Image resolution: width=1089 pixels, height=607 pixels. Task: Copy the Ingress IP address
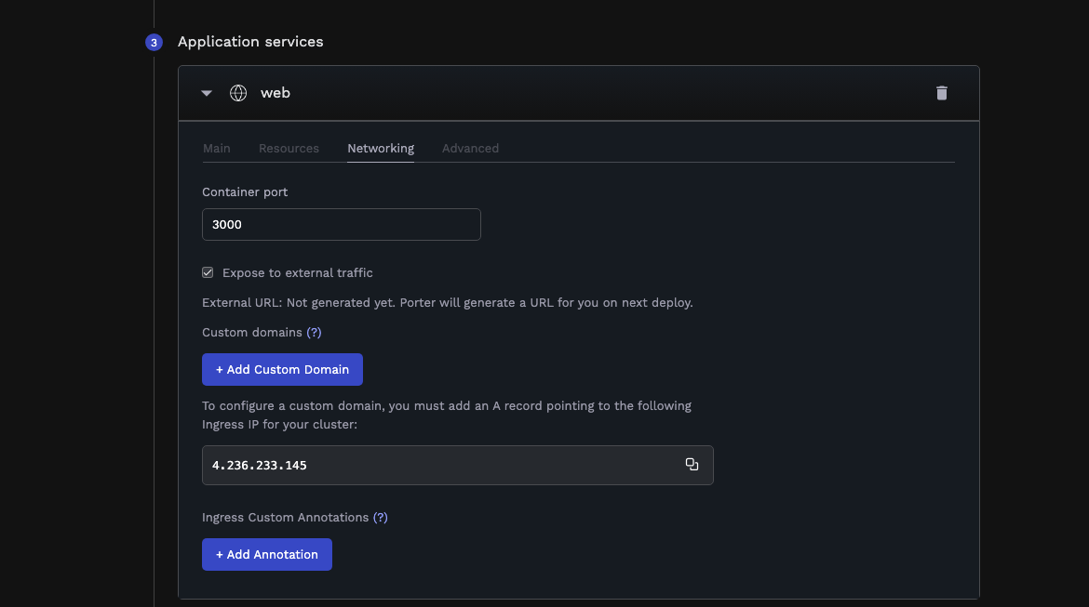point(692,464)
